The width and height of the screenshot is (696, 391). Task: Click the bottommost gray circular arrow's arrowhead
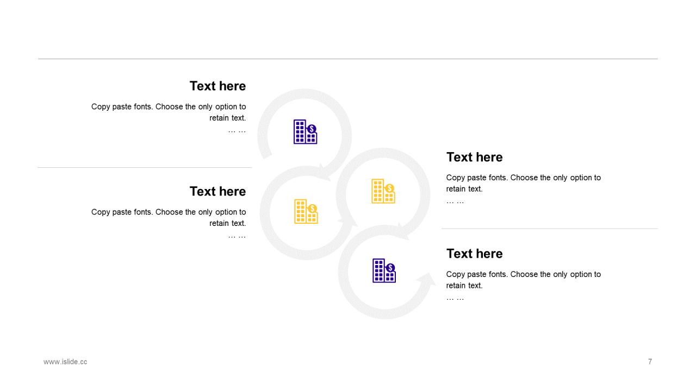pos(426,282)
